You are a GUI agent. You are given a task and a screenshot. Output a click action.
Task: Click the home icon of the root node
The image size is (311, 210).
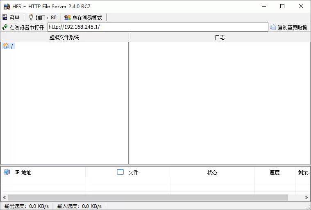pos(6,46)
